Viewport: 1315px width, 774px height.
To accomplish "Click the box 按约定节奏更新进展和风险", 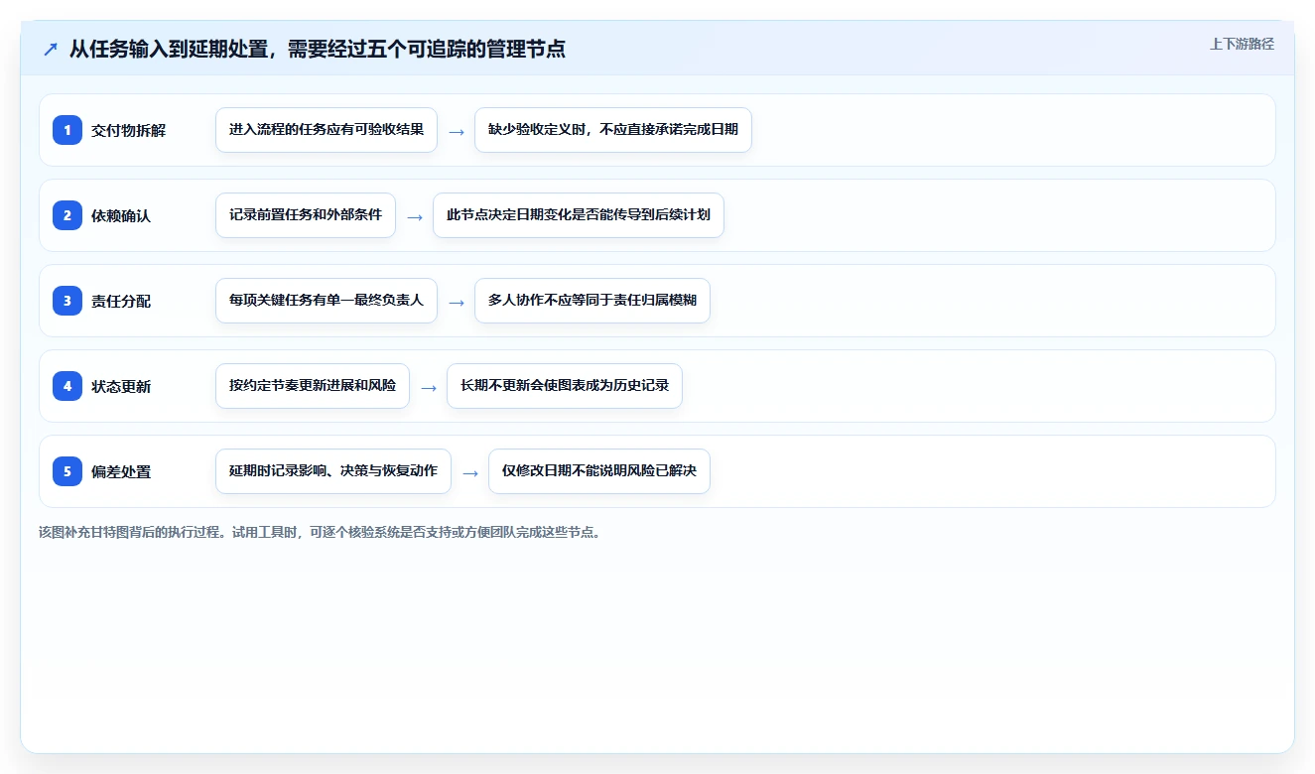I will (x=313, y=386).
